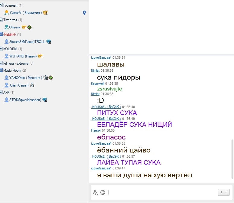The width and height of the screenshot is (234, 203).
Task: Collapse the AFK channel group
Action: [x=1, y=92]
